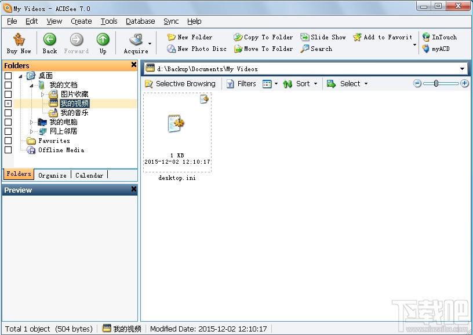Switch to the Folders tab

click(x=19, y=174)
